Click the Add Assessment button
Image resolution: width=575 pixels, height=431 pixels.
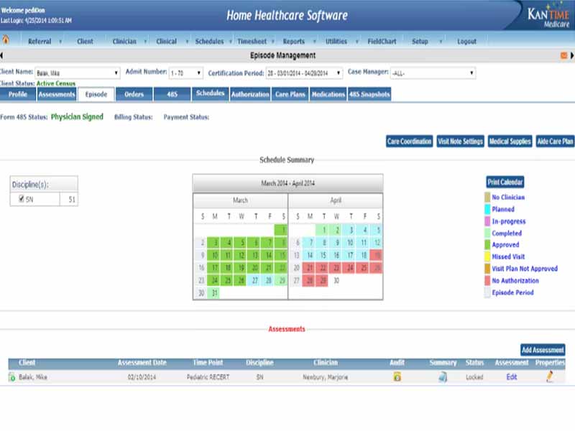(543, 350)
